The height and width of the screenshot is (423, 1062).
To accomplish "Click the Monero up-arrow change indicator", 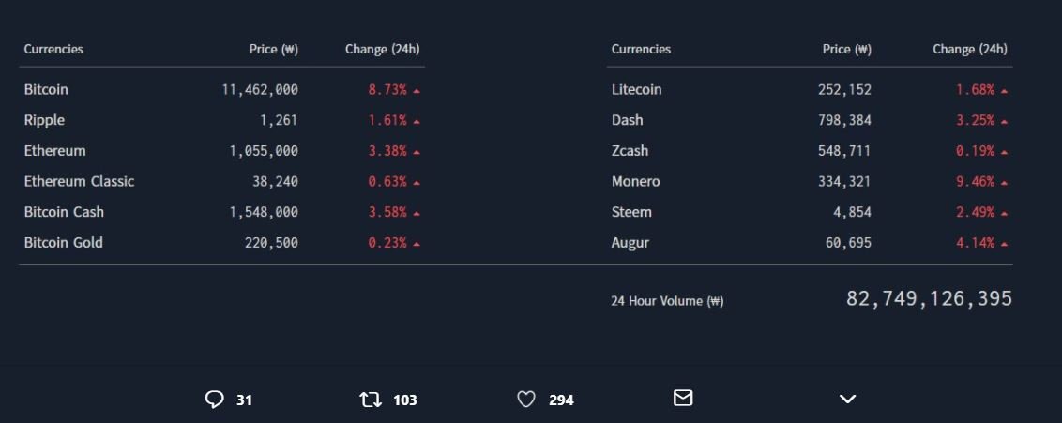I will 1004,183.
